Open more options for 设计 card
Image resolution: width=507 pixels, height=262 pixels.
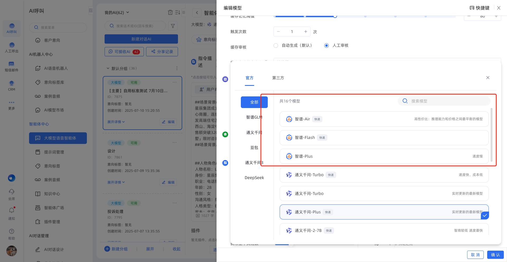[175, 143]
